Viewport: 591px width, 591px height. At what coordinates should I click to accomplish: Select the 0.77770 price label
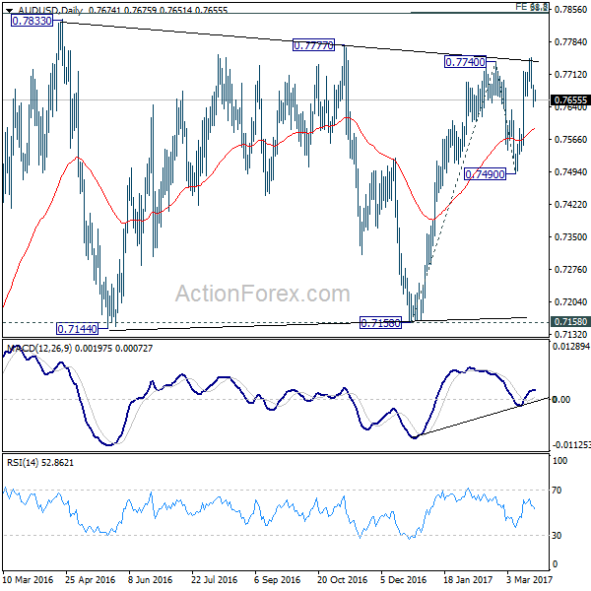coord(313,45)
